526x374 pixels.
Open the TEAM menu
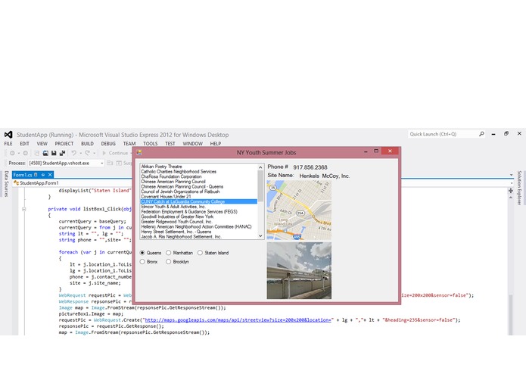[129, 144]
